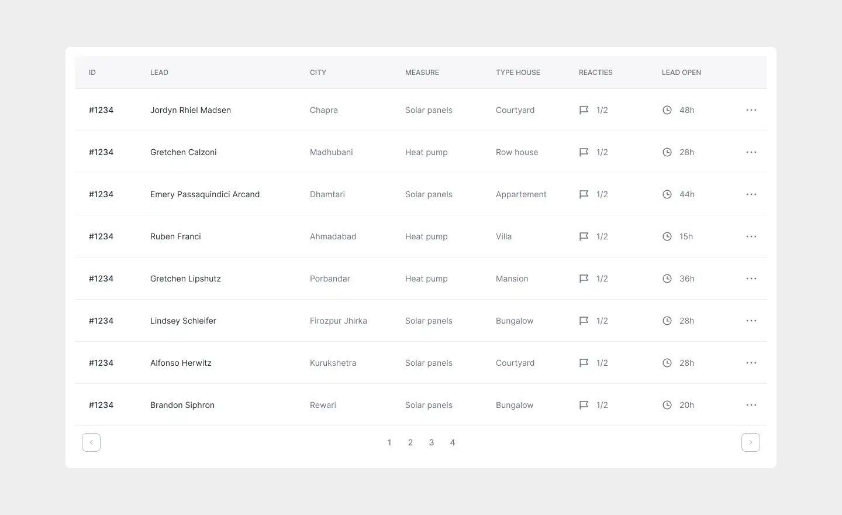842x515 pixels.
Task: Click the clock icon next to 36h
Action: point(667,279)
